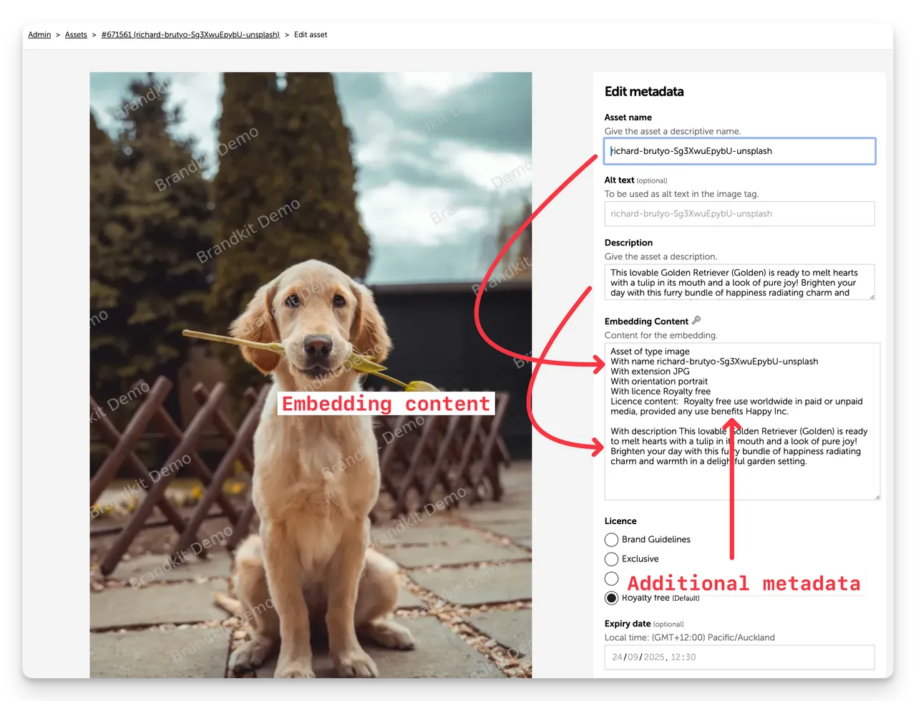Click the Embedding Content textarea resize handle
Viewport: 916px width, 701px height.
pyautogui.click(x=877, y=495)
